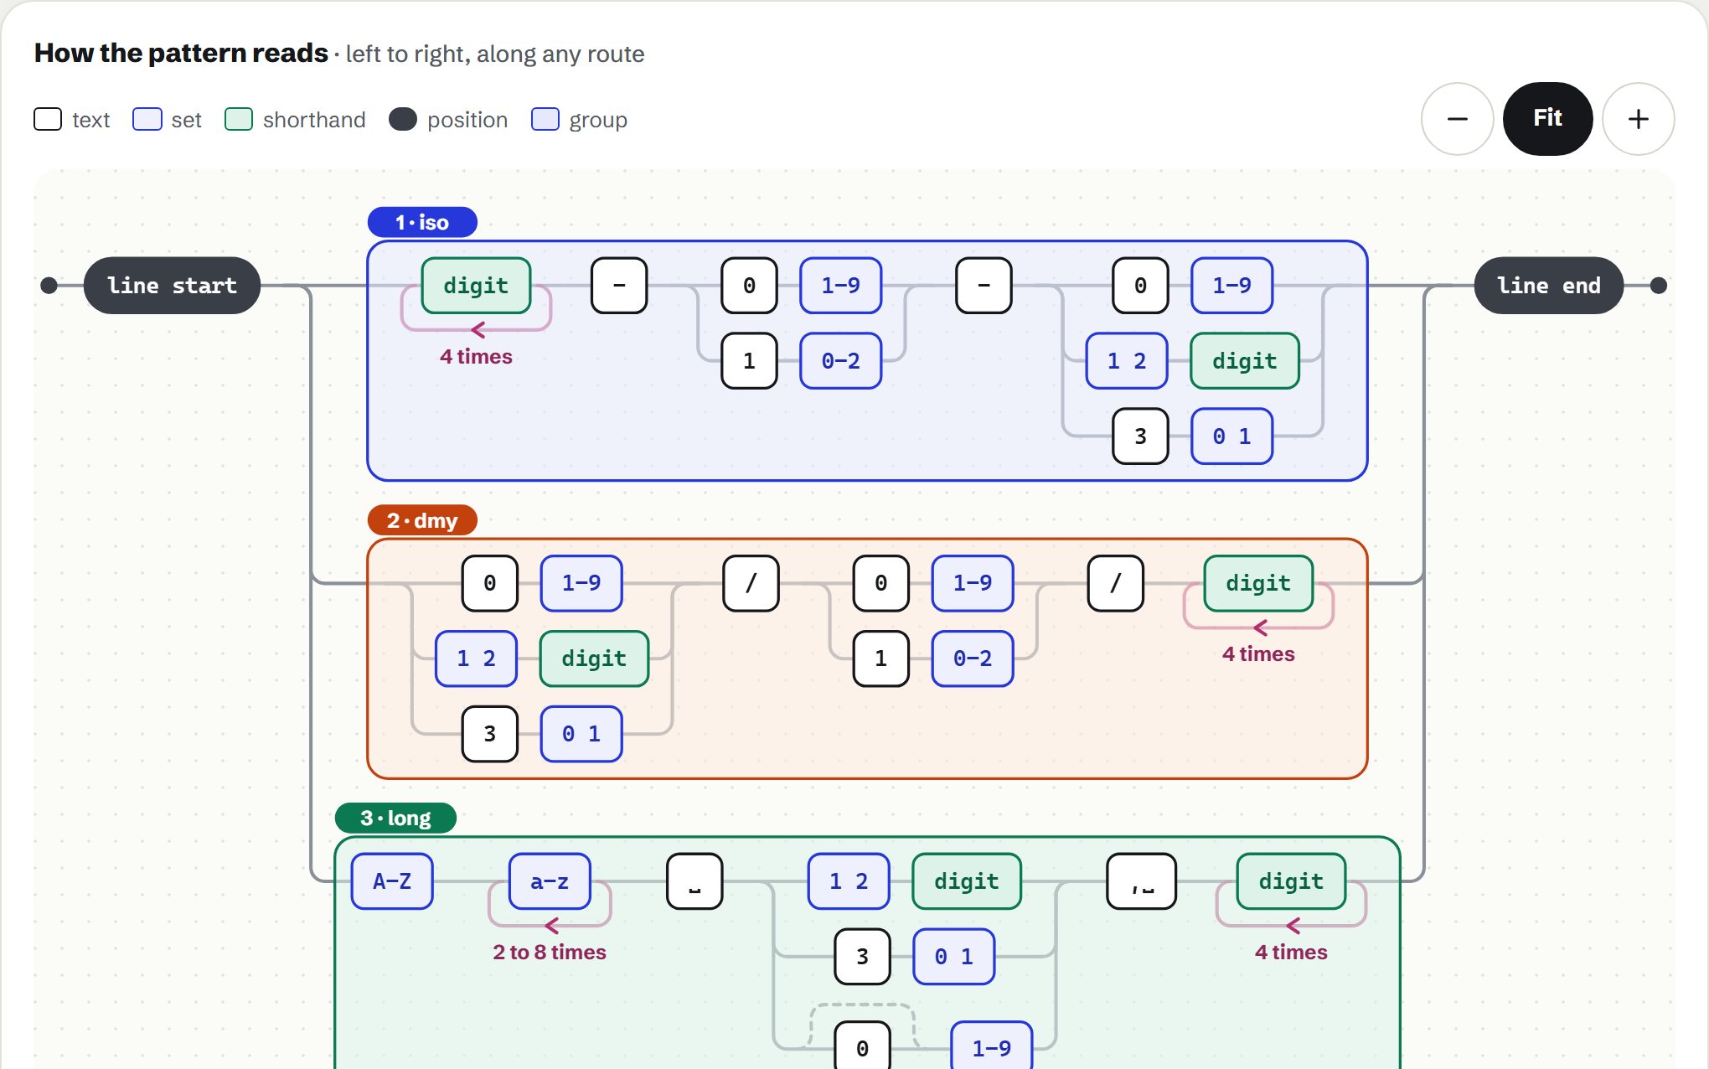Click the position legend dot
This screenshot has height=1069, width=1709.
[403, 119]
